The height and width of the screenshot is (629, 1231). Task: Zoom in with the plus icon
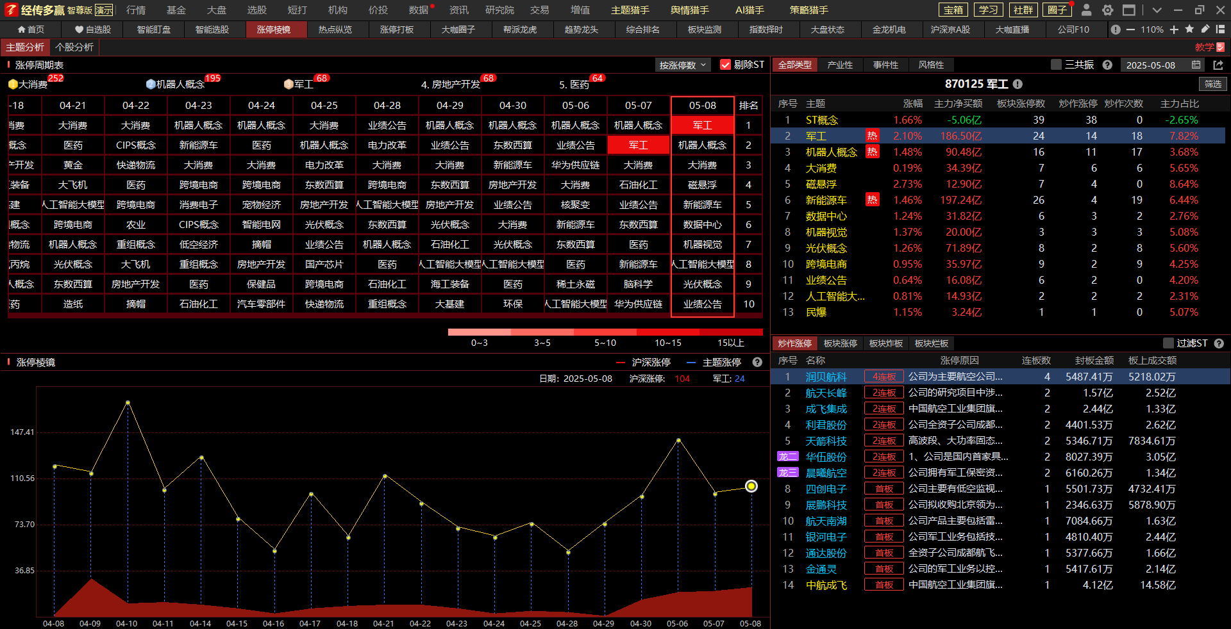1174,29
